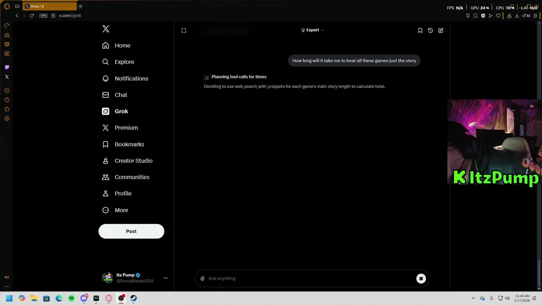Open browsing History clock in Opera sidebar
Viewport: 542px width, 305px height.
click(x=7, y=100)
